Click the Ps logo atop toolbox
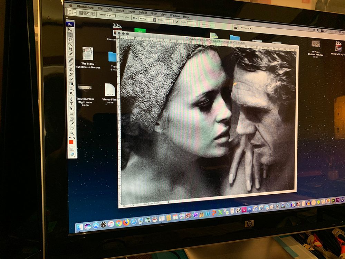The image size is (345, 259). pos(70,24)
